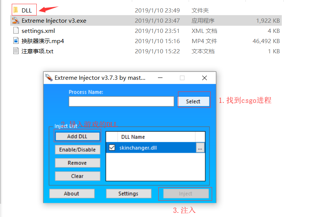The width and height of the screenshot is (314, 217).
Task: Click the MP4 文件 type cell
Action: [204, 41]
